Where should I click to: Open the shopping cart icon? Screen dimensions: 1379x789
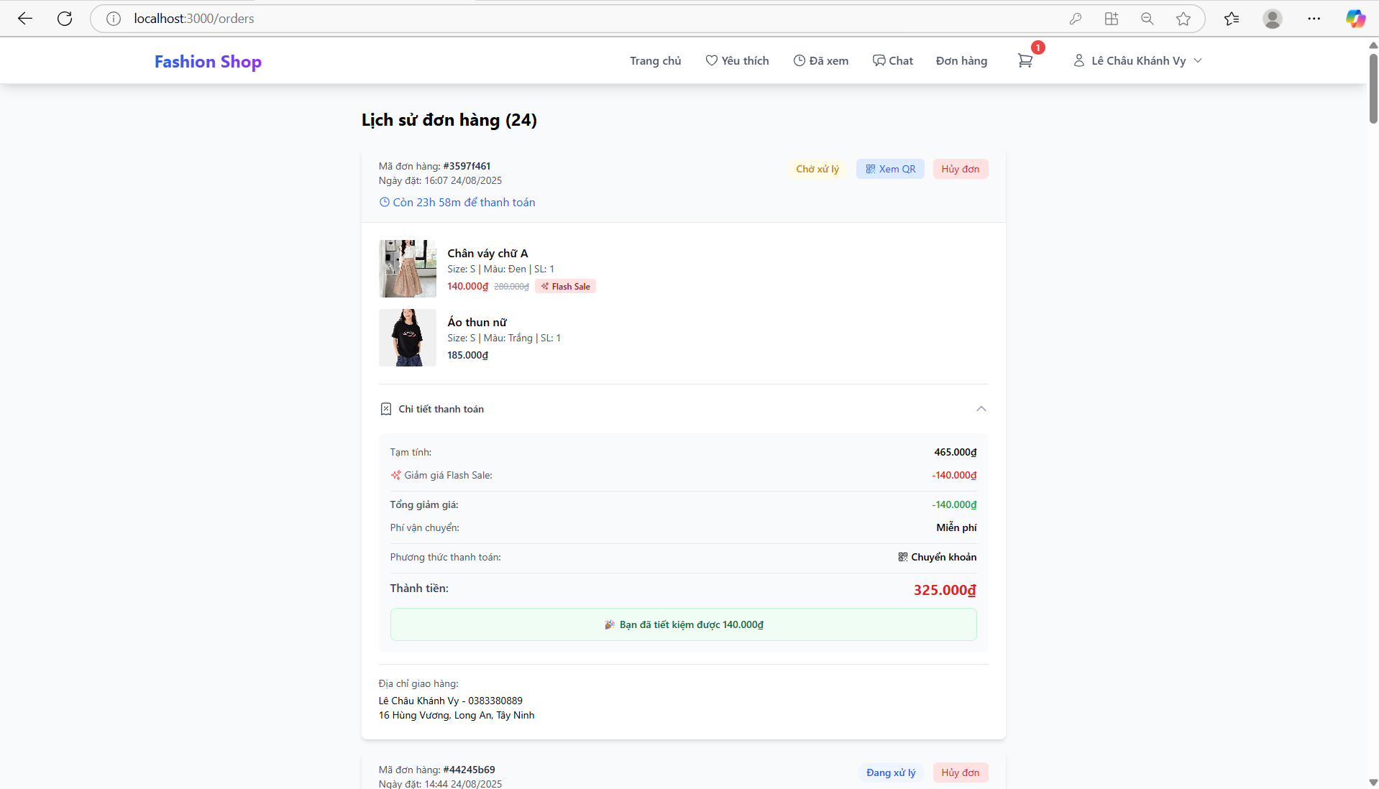click(x=1025, y=61)
